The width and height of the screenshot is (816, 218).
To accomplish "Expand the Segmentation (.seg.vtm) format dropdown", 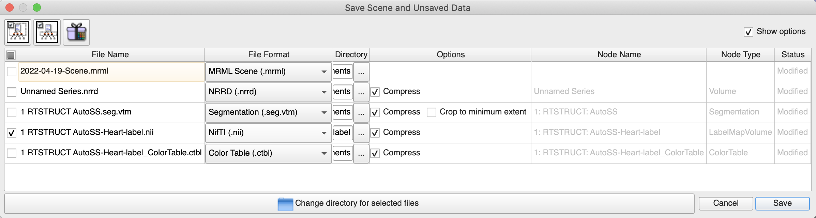I will click(x=268, y=112).
